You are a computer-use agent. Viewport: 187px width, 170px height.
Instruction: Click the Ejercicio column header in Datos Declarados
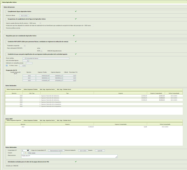click(x=14, y=93)
